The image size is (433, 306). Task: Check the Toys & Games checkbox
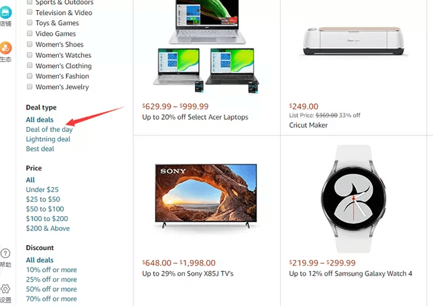point(30,22)
